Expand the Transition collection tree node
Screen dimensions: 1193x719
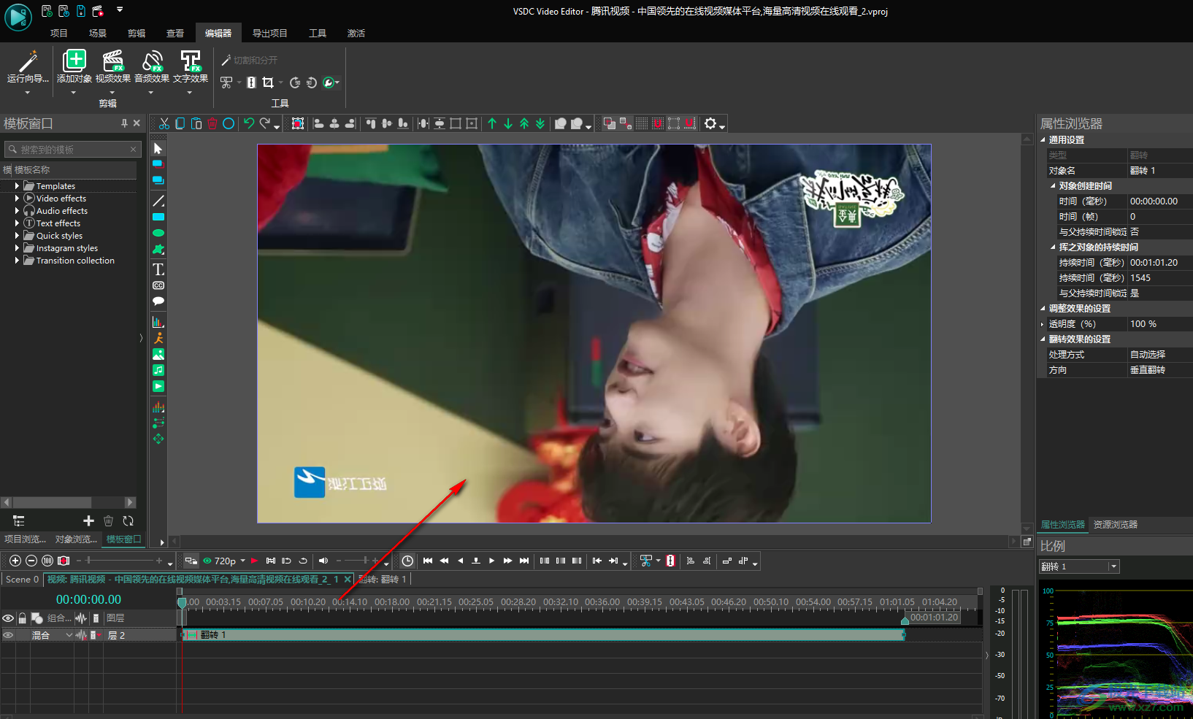click(x=17, y=261)
